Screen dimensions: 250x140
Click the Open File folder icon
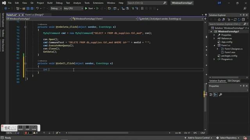point(24,9)
